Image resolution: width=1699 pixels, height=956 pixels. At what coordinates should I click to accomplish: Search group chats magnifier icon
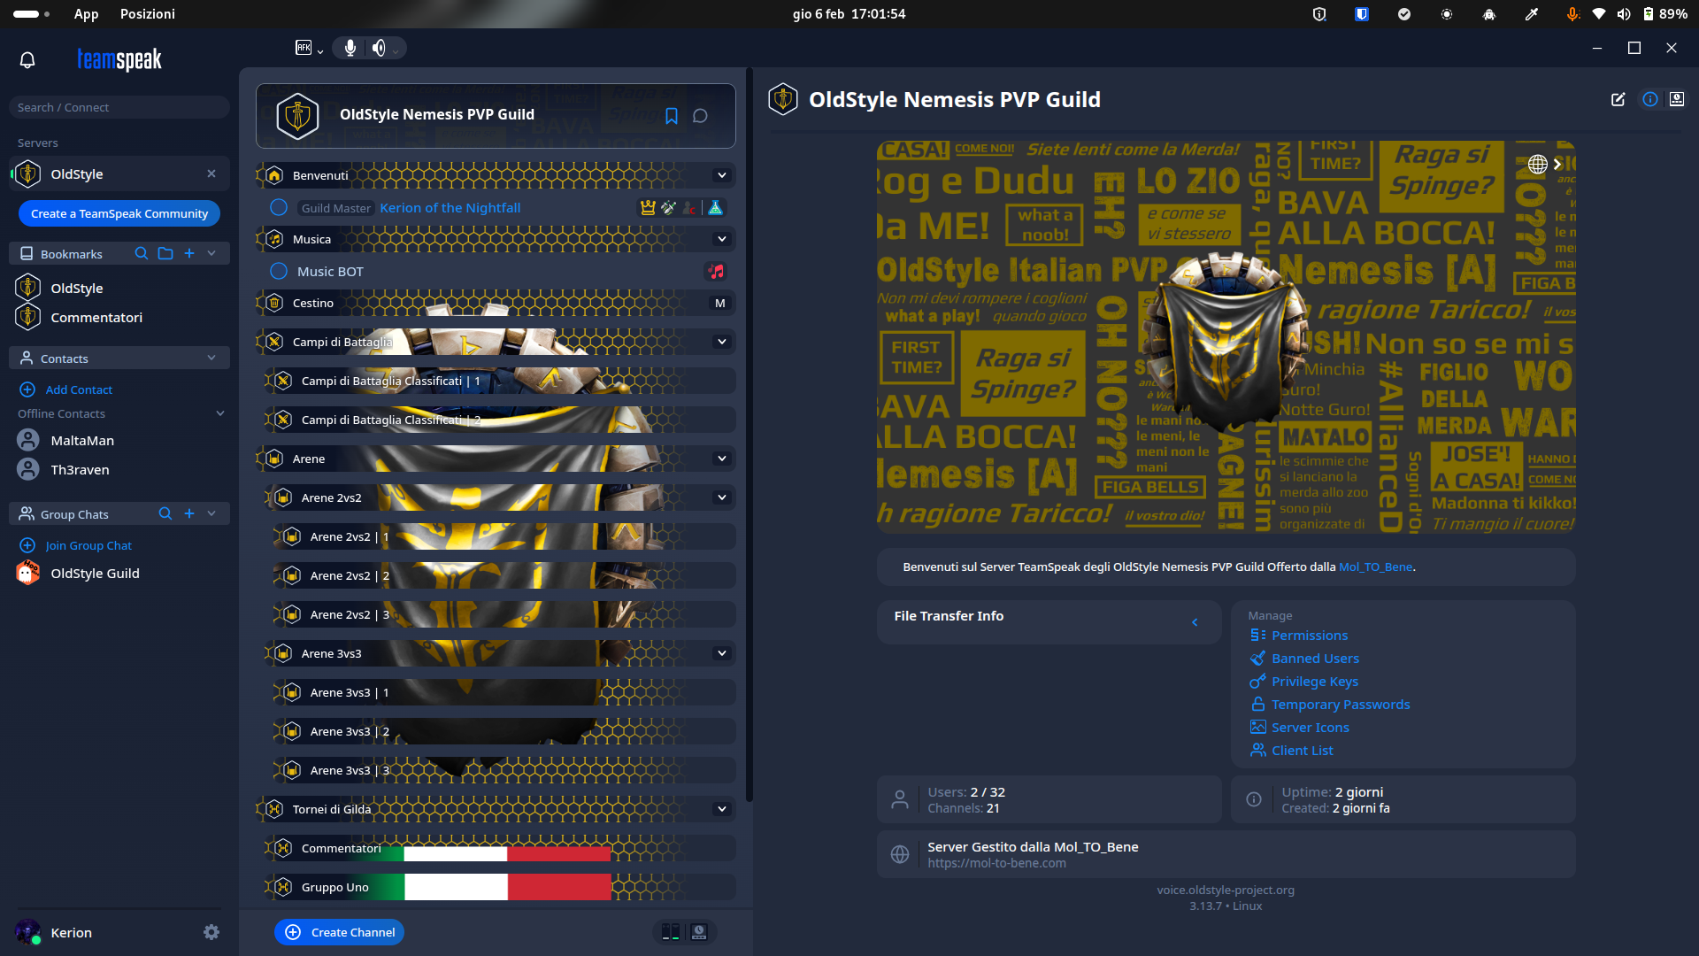coord(165,513)
